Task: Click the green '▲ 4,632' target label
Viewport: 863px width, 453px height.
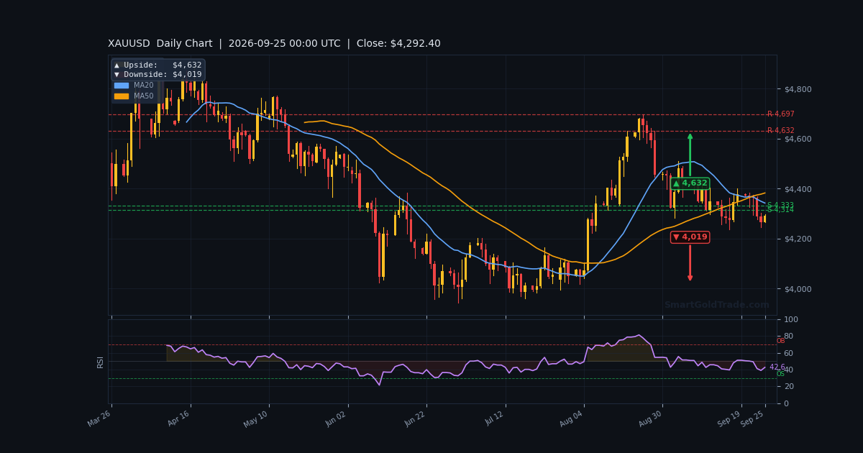Action: tap(690, 183)
